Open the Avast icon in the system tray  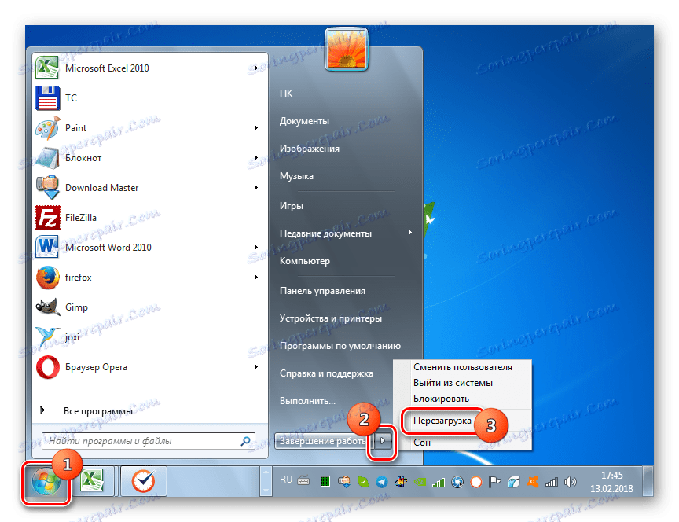pyautogui.click(x=533, y=481)
